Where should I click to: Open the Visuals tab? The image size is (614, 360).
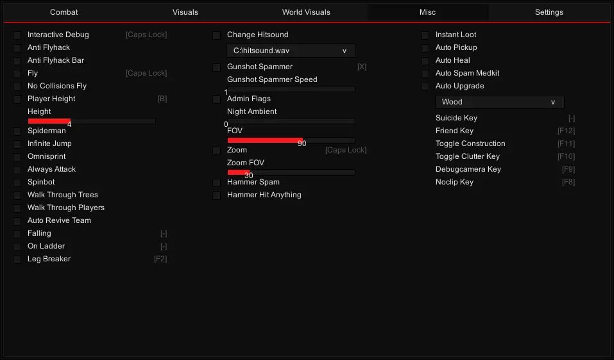185,12
